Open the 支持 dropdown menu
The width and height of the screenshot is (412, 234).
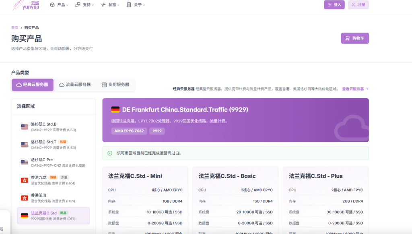[x=84, y=5]
